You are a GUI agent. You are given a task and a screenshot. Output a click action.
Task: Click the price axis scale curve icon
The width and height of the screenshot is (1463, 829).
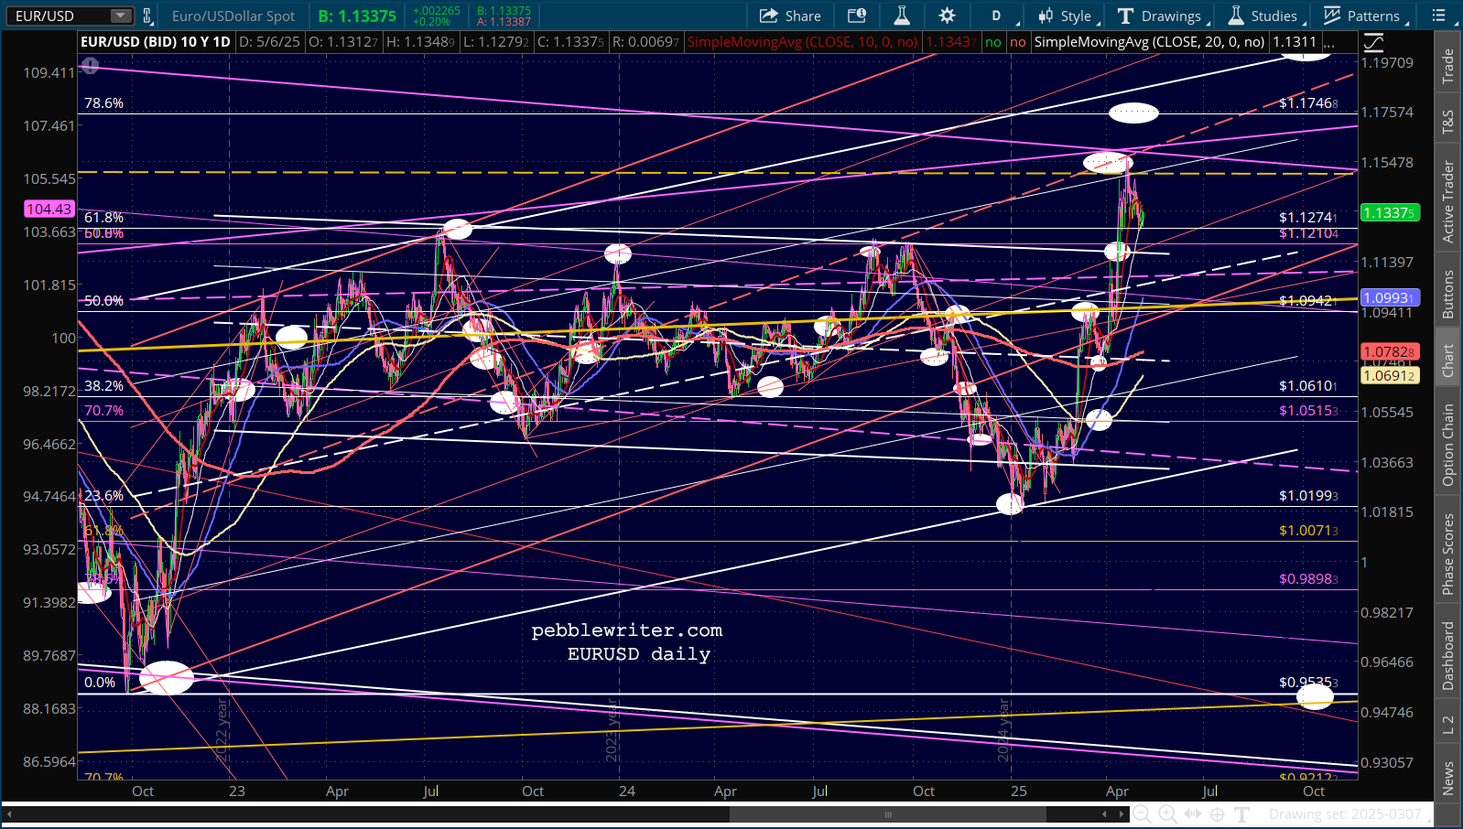point(1373,42)
